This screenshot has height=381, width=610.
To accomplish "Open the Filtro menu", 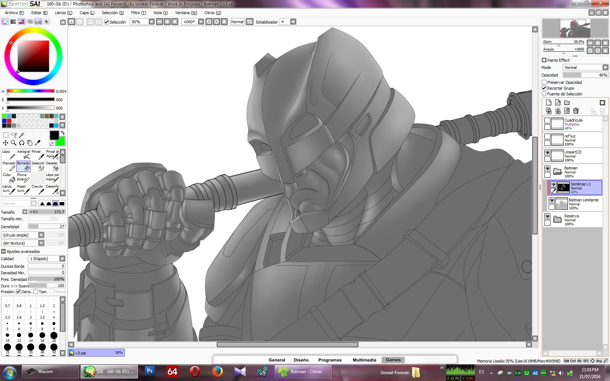I will (138, 13).
